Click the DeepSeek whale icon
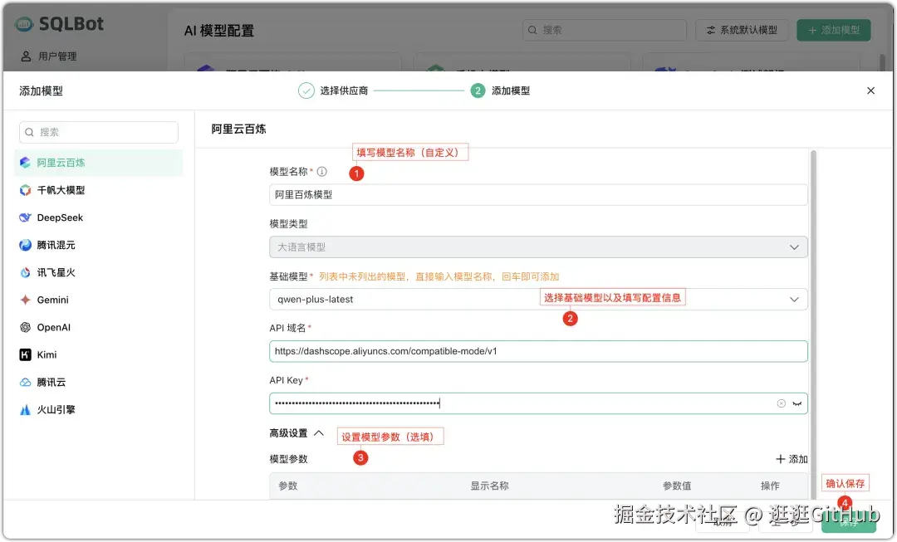897x542 pixels. pos(25,217)
